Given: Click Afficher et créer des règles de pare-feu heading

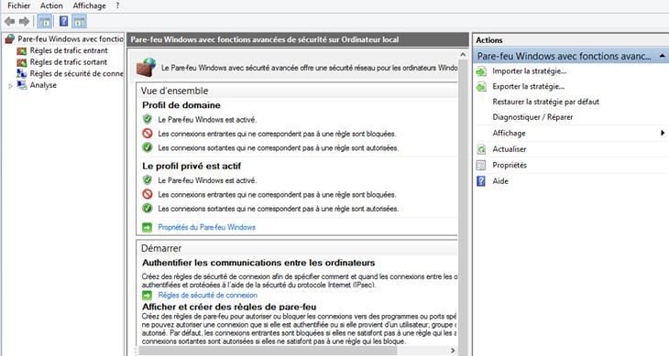Looking at the screenshot, I should 229,307.
